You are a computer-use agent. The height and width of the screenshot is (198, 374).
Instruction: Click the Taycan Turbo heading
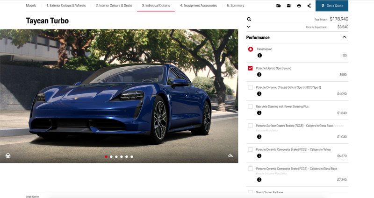point(47,21)
